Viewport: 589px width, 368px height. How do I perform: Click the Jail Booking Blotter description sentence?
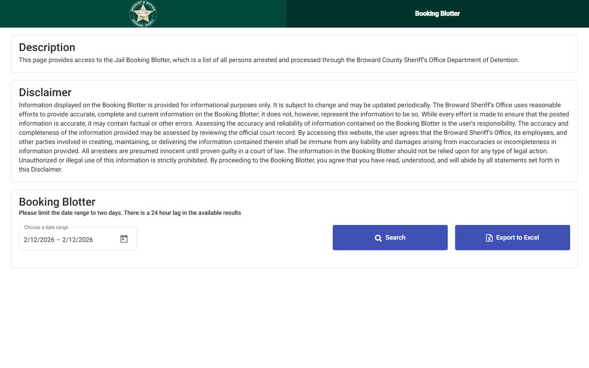(269, 60)
